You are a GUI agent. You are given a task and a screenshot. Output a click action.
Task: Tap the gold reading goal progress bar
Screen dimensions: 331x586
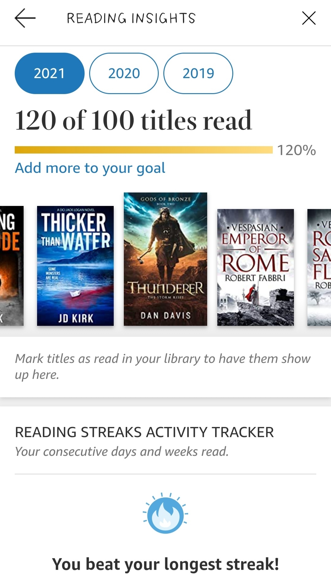point(143,150)
